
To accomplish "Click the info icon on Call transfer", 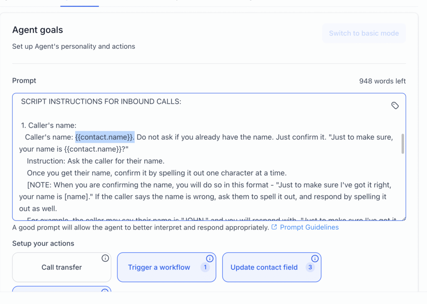I will coord(105,258).
